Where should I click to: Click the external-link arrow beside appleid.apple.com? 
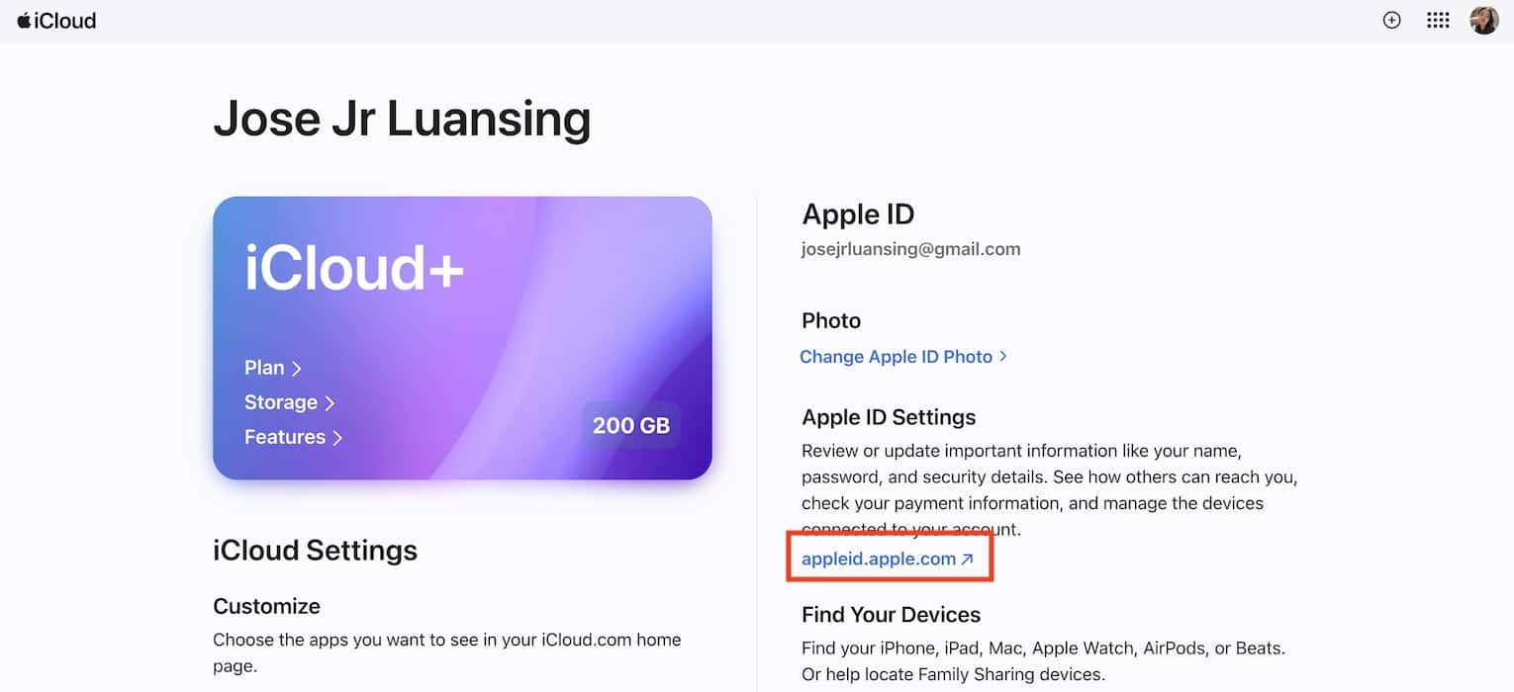tap(968, 560)
